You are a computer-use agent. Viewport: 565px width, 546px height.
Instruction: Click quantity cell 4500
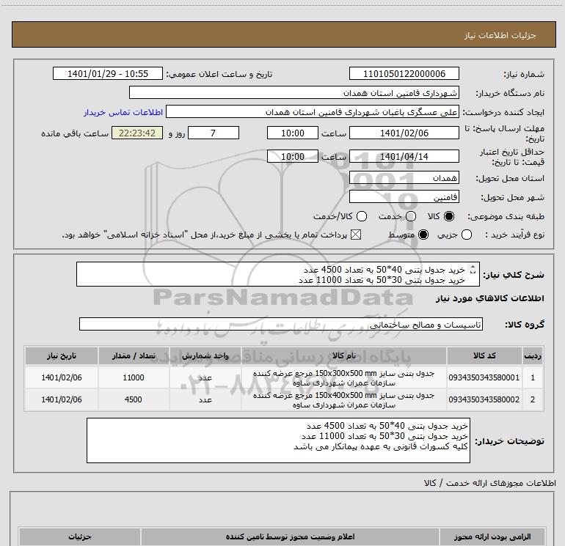(134, 399)
